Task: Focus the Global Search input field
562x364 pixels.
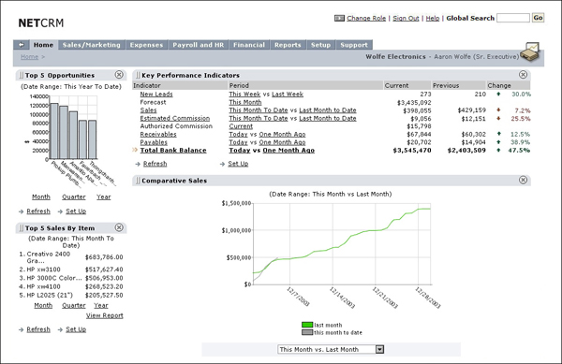Action: pos(513,18)
